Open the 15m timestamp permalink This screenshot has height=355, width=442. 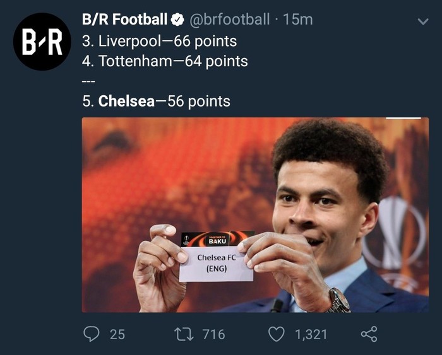click(x=297, y=20)
